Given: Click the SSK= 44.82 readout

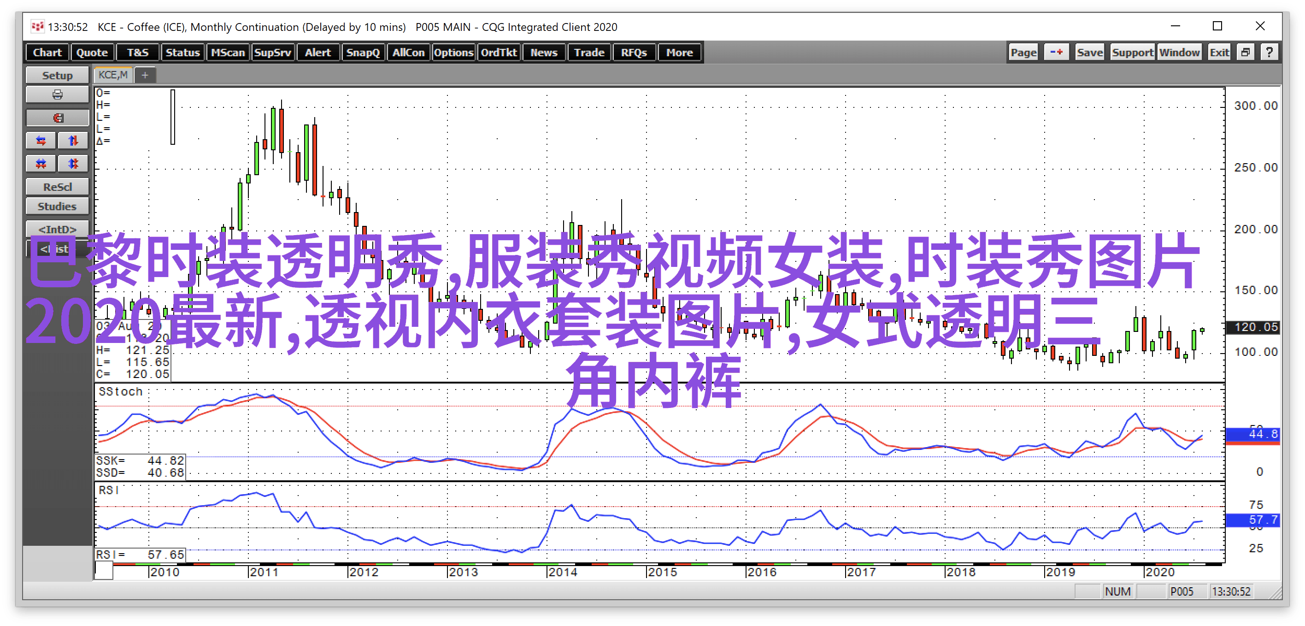Looking at the screenshot, I should [x=140, y=460].
